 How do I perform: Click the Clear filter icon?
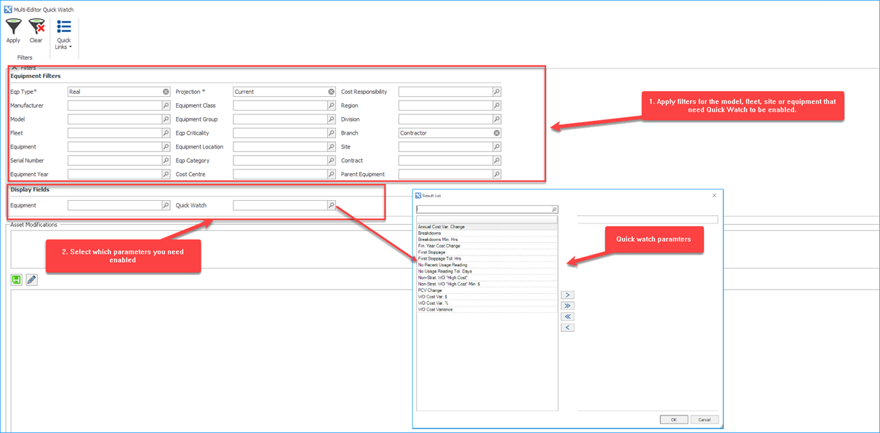point(36,27)
